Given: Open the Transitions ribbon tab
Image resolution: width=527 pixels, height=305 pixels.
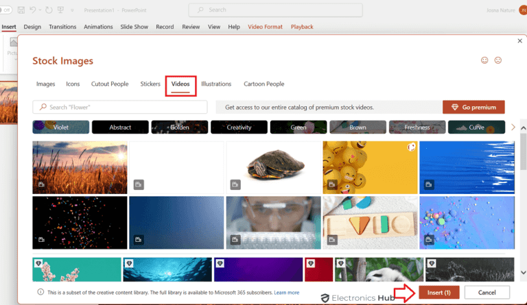Looking at the screenshot, I should [x=62, y=27].
